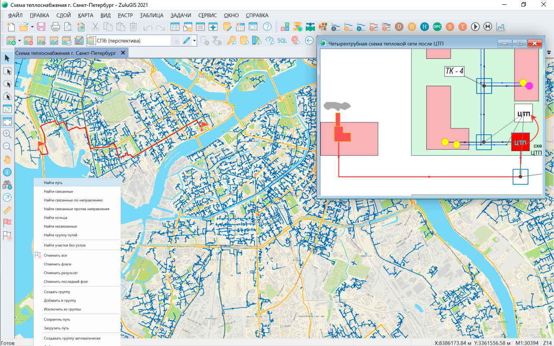Click the green OPC round icon
This screenshot has height=346, width=554.
click(438, 26)
